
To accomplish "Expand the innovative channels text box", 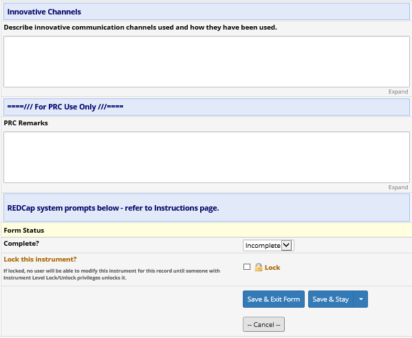I will pos(398,92).
